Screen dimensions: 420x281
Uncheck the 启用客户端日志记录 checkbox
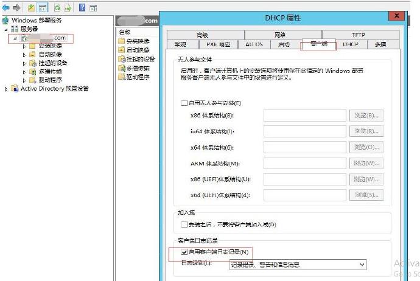(184, 252)
